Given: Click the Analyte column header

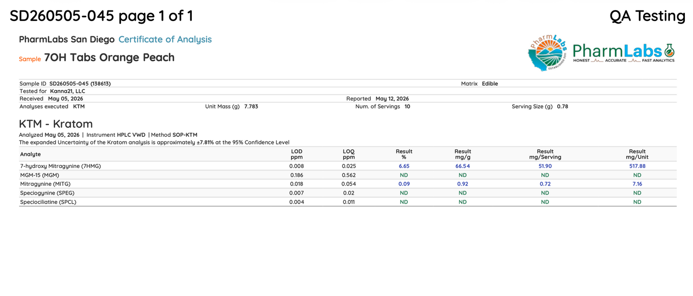Looking at the screenshot, I should tap(30, 154).
